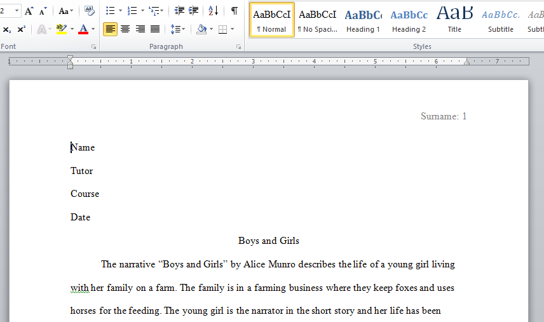Click the Text Effects icon

42,29
